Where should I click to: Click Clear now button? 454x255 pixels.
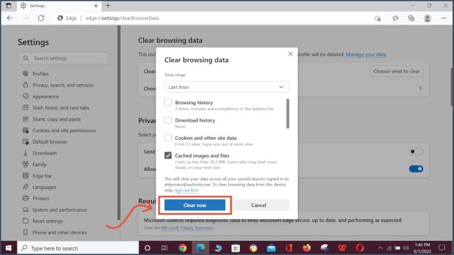point(195,205)
